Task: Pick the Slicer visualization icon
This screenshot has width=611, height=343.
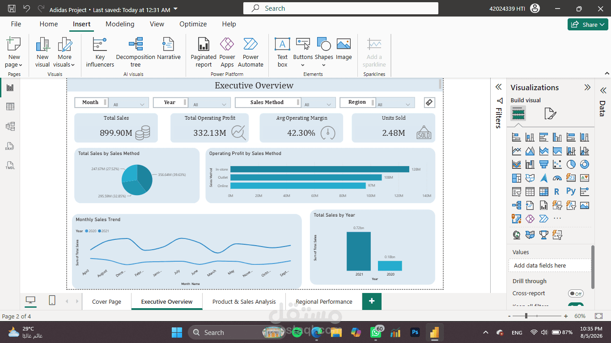Action: [516, 192]
